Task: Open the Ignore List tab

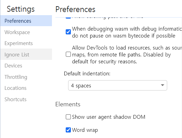Action: (26, 54)
